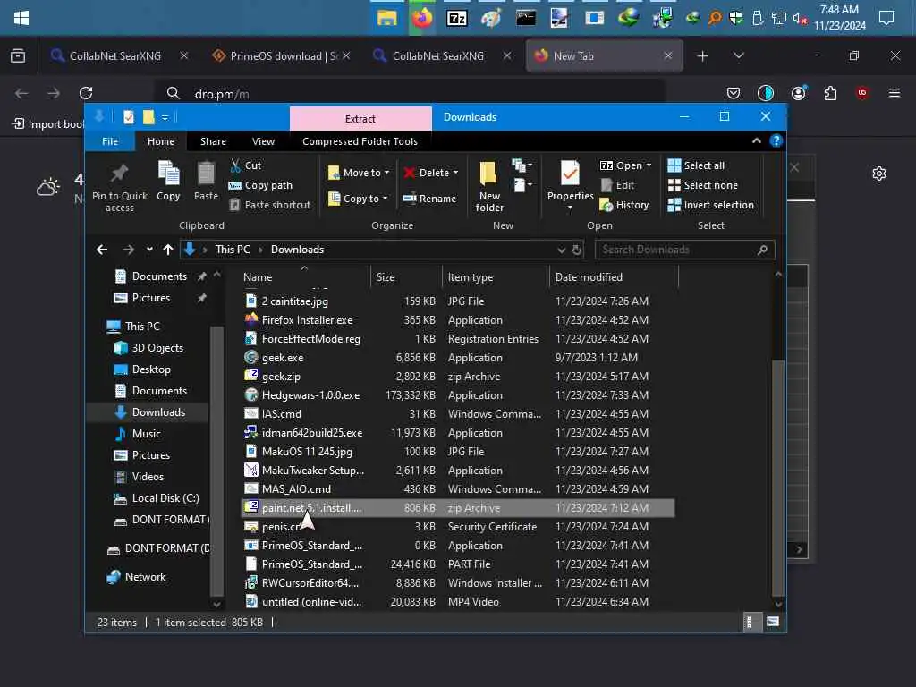This screenshot has height=687, width=916.
Task: Open New item dropdown in ribbon
Action: (x=522, y=165)
